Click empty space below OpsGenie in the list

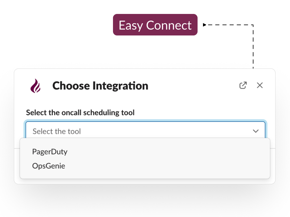tap(145, 175)
